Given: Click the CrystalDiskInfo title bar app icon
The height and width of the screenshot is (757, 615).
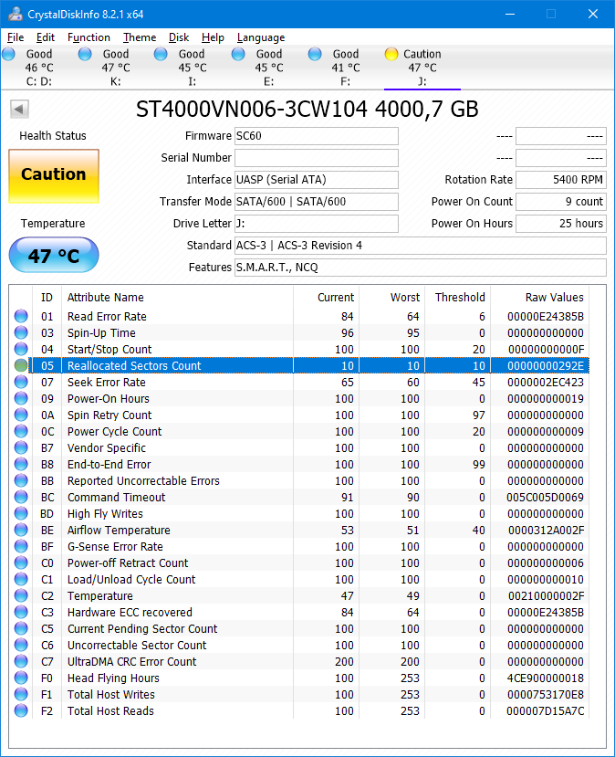Looking at the screenshot, I should [x=12, y=14].
